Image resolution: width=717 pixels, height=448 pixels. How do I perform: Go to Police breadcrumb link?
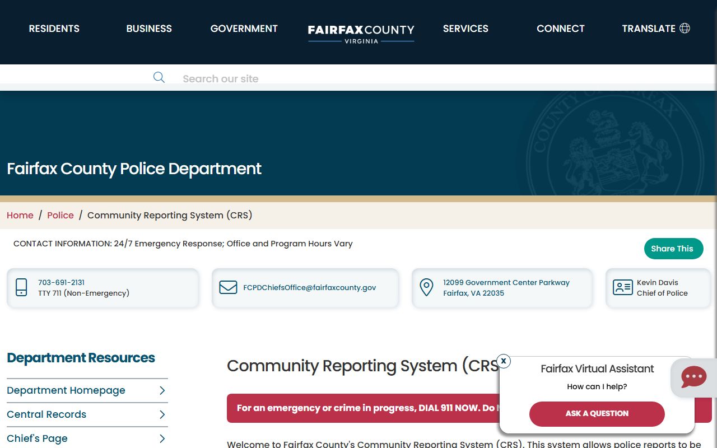pos(60,215)
